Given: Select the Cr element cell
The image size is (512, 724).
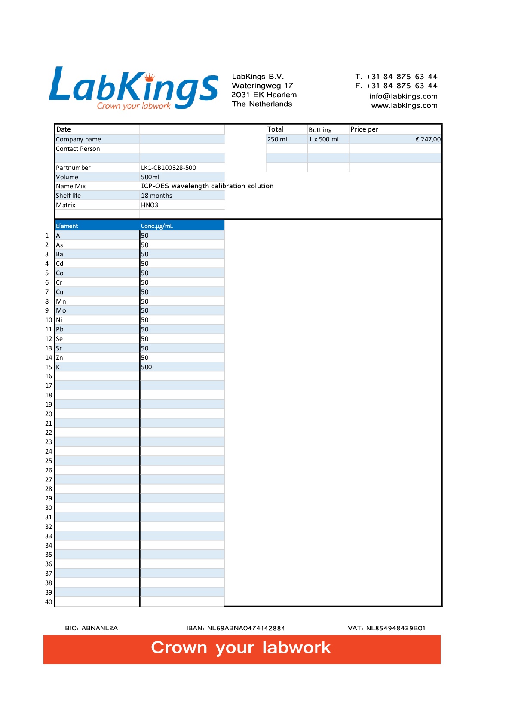Looking at the screenshot, I should click(x=97, y=282).
